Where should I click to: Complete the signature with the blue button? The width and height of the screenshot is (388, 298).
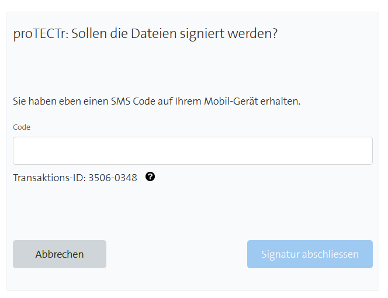[x=310, y=254]
